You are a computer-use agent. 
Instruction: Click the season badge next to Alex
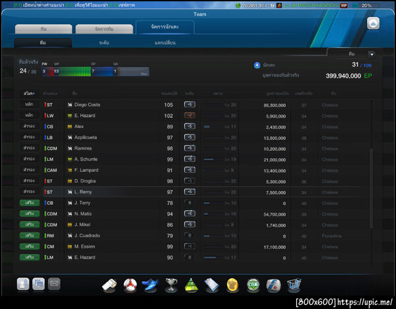click(x=70, y=126)
